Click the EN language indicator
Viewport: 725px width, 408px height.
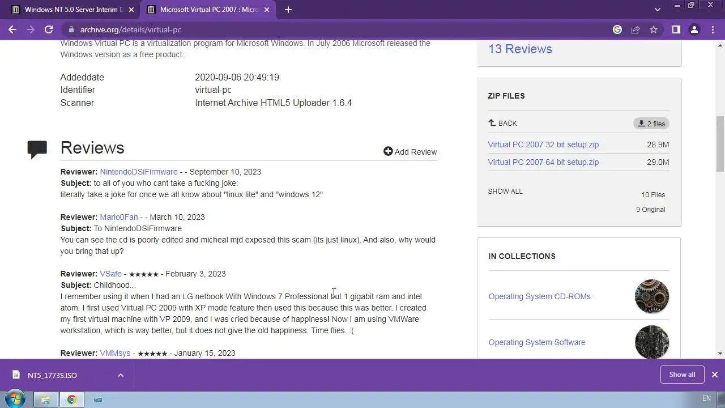coord(706,398)
